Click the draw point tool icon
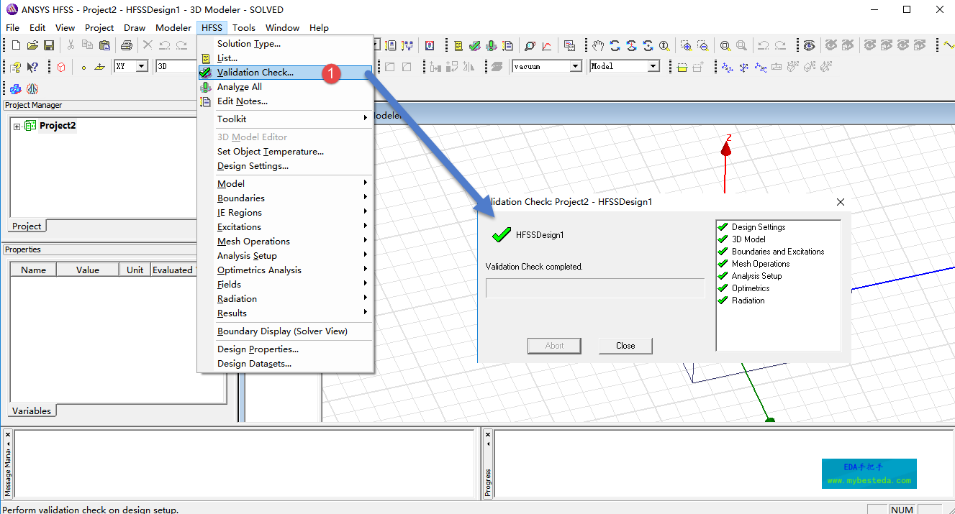Screen dimensions: 955x514 coord(83,67)
